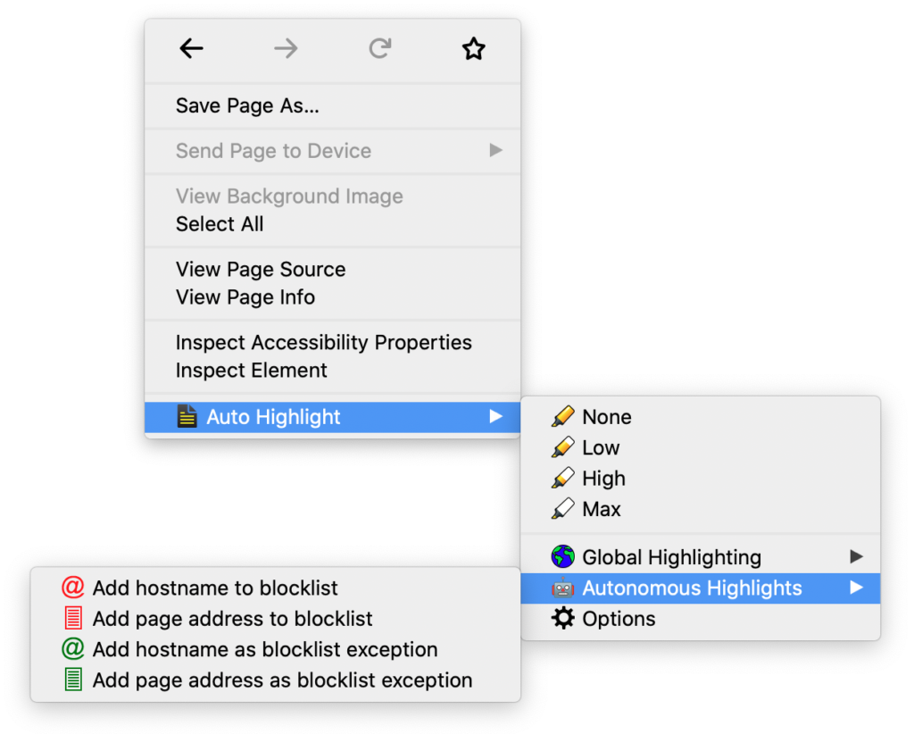
Task: Click the Auto Highlight document icon
Action: (187, 416)
